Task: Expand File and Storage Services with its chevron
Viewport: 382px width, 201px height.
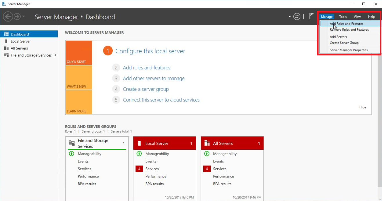Action: point(56,55)
